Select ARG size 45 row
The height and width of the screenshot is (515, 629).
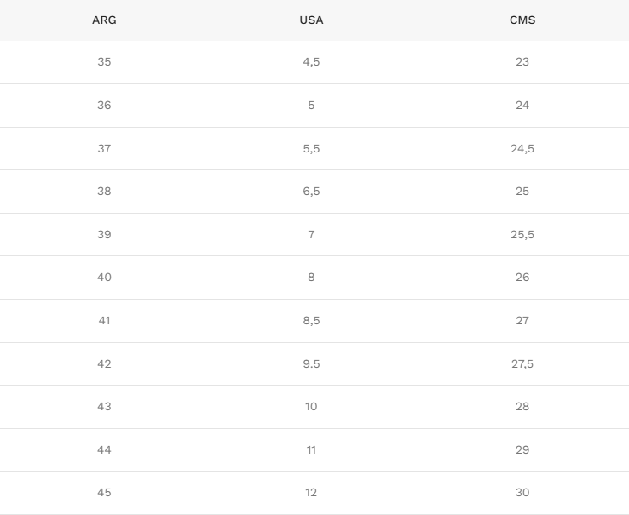pos(314,493)
